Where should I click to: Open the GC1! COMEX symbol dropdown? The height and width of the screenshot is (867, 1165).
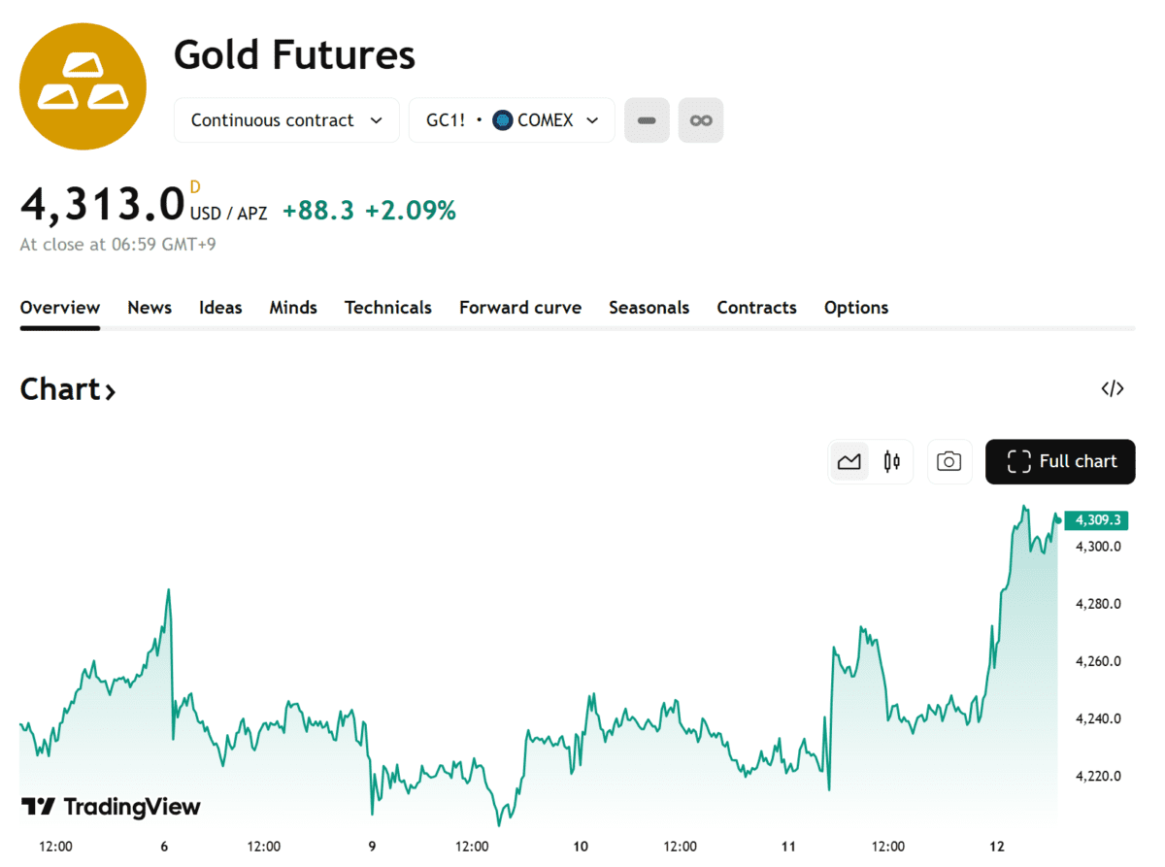click(x=512, y=120)
